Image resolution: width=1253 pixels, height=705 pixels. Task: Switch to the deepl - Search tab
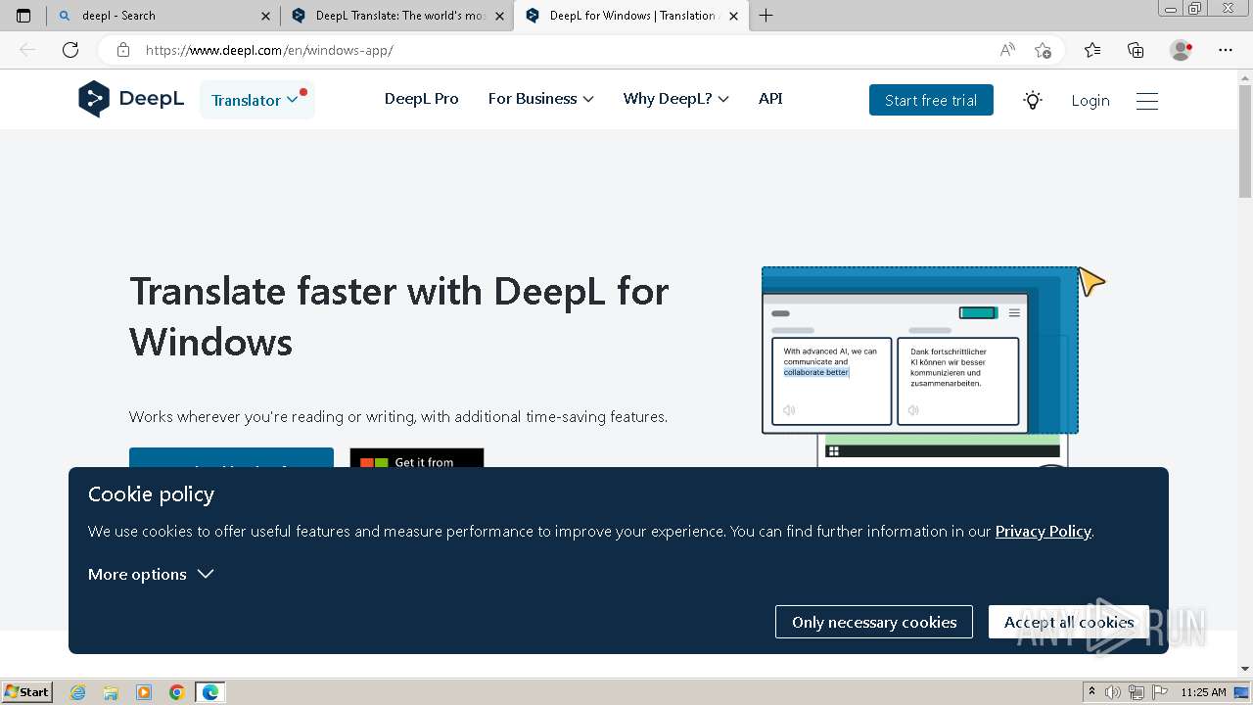click(x=162, y=16)
